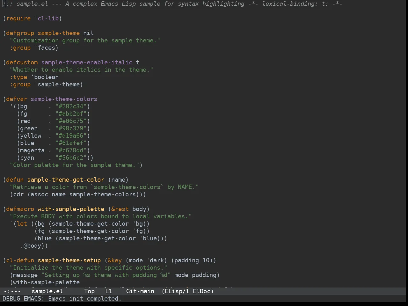
Task: Click on the 'defvar' keyword
Action: [x=17, y=99]
